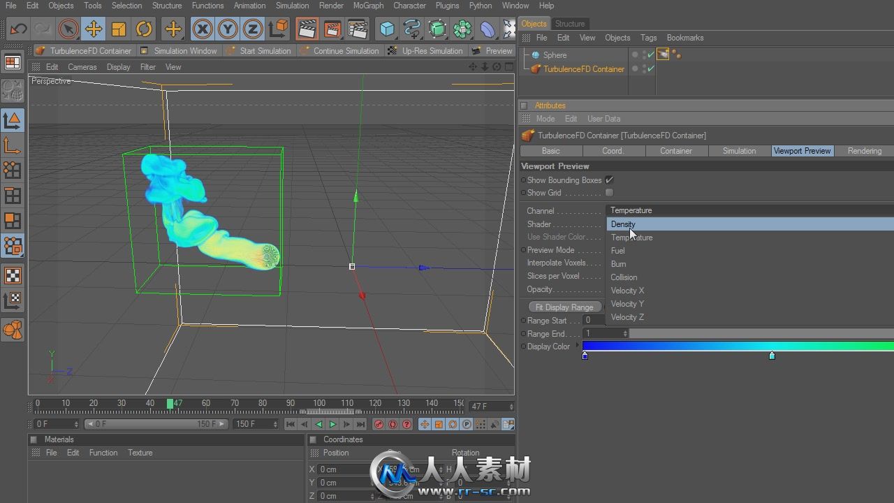Viewport: 894px width, 503px height.
Task: Click the Preview toolbar button
Action: [x=492, y=51]
